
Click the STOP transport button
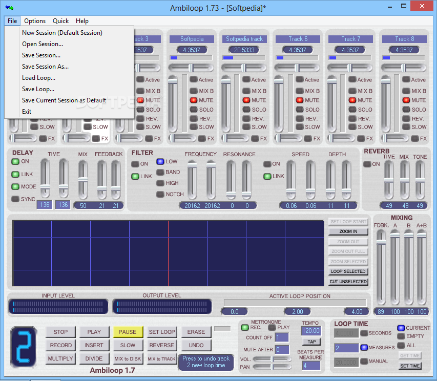pyautogui.click(x=60, y=332)
